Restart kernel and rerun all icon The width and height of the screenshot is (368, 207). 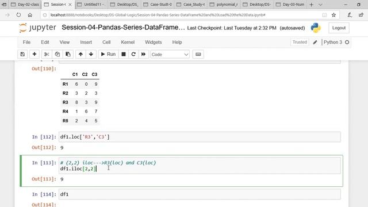click(143, 54)
